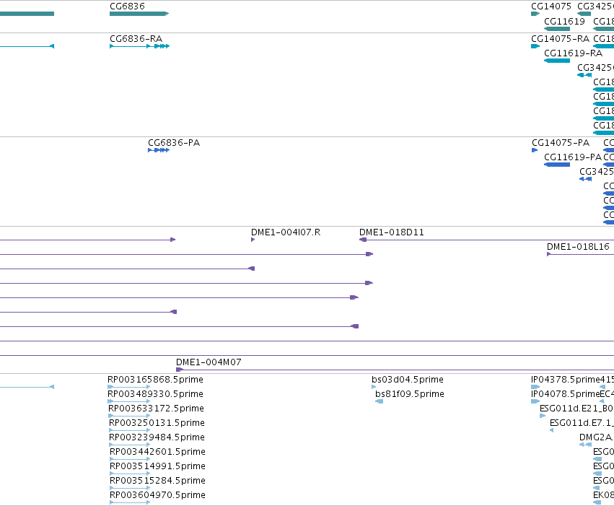Click EST label starting ESG011d.E7.1
Screen dimensions: 614x506
point(582,423)
